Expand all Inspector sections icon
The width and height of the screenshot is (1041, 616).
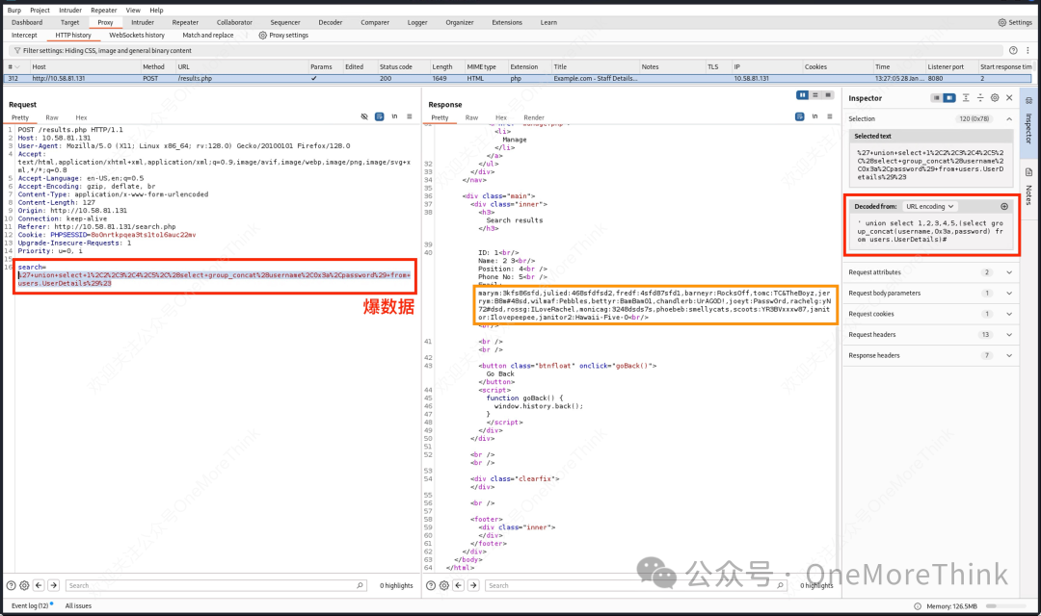tap(966, 98)
